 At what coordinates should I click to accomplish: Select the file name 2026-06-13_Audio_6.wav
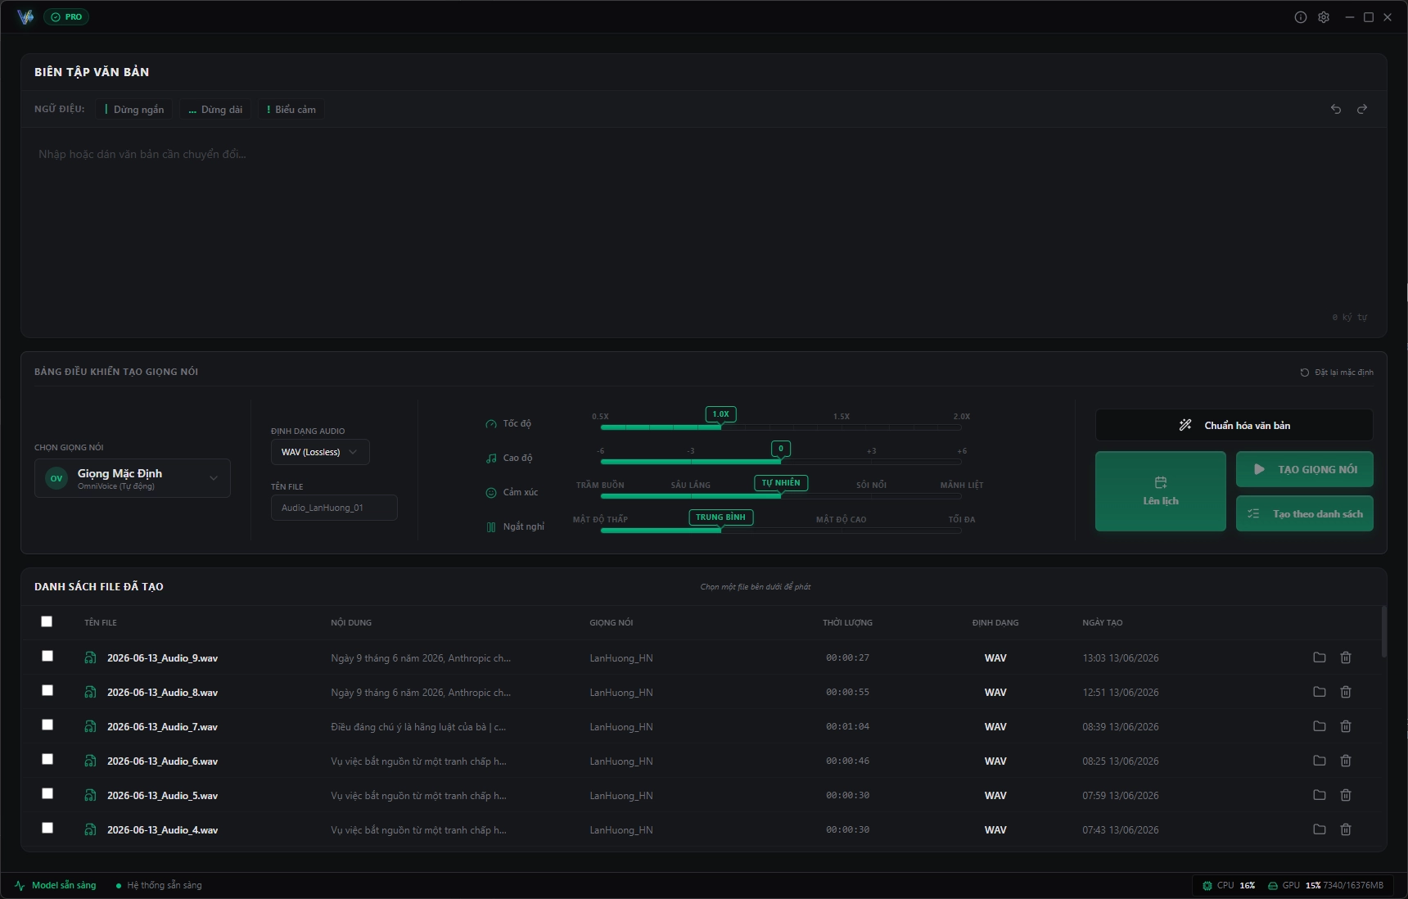[x=162, y=761]
